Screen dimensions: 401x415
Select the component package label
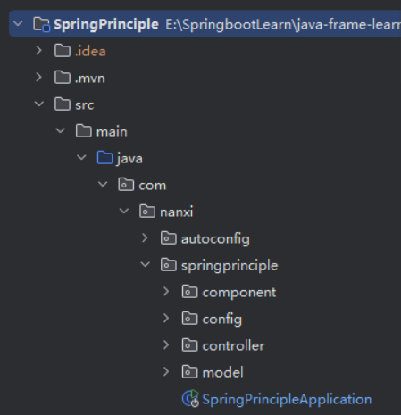[x=239, y=293]
